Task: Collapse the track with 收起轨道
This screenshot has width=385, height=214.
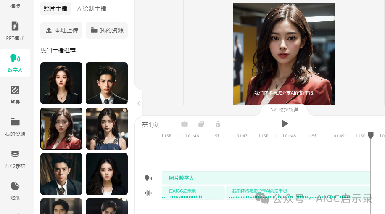Action: 285,110
